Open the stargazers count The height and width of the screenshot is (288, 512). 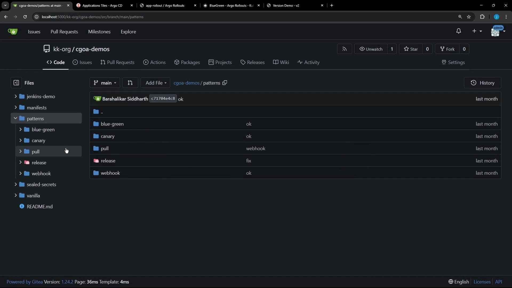point(427,49)
